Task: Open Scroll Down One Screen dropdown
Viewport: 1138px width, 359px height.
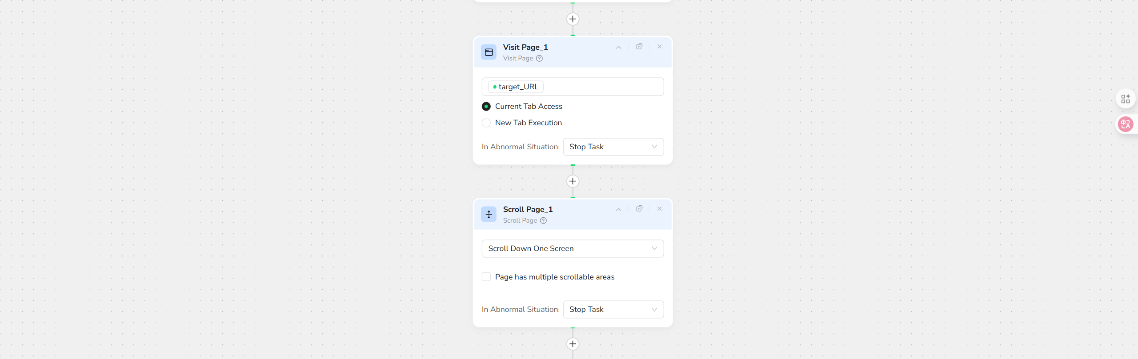Action: (573, 249)
